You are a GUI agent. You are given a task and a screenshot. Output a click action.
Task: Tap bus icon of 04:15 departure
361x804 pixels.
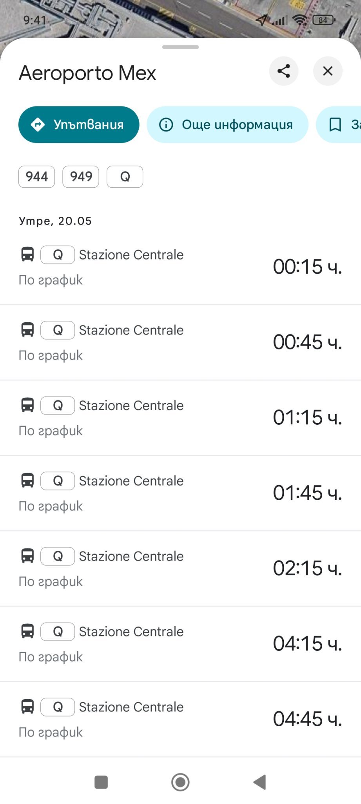27,631
